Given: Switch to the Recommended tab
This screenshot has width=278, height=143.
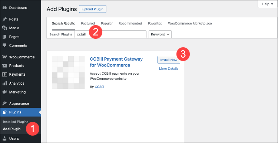Looking at the screenshot, I should (130, 24).
